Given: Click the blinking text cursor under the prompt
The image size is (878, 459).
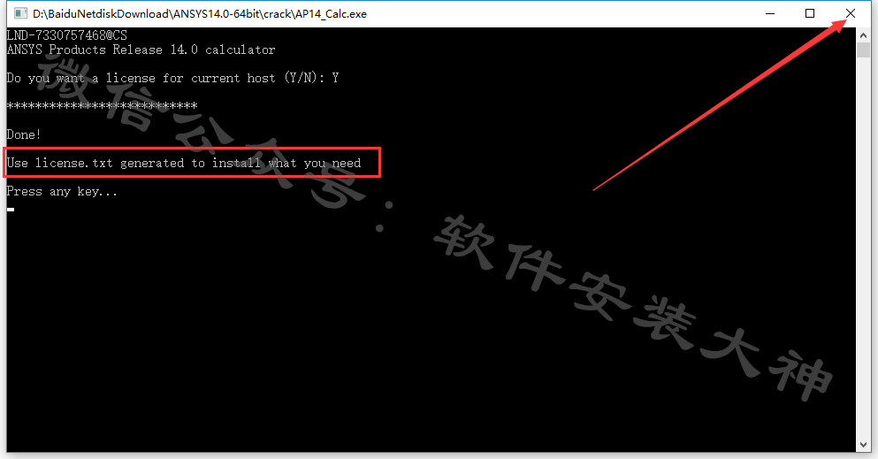Looking at the screenshot, I should coord(11,210).
